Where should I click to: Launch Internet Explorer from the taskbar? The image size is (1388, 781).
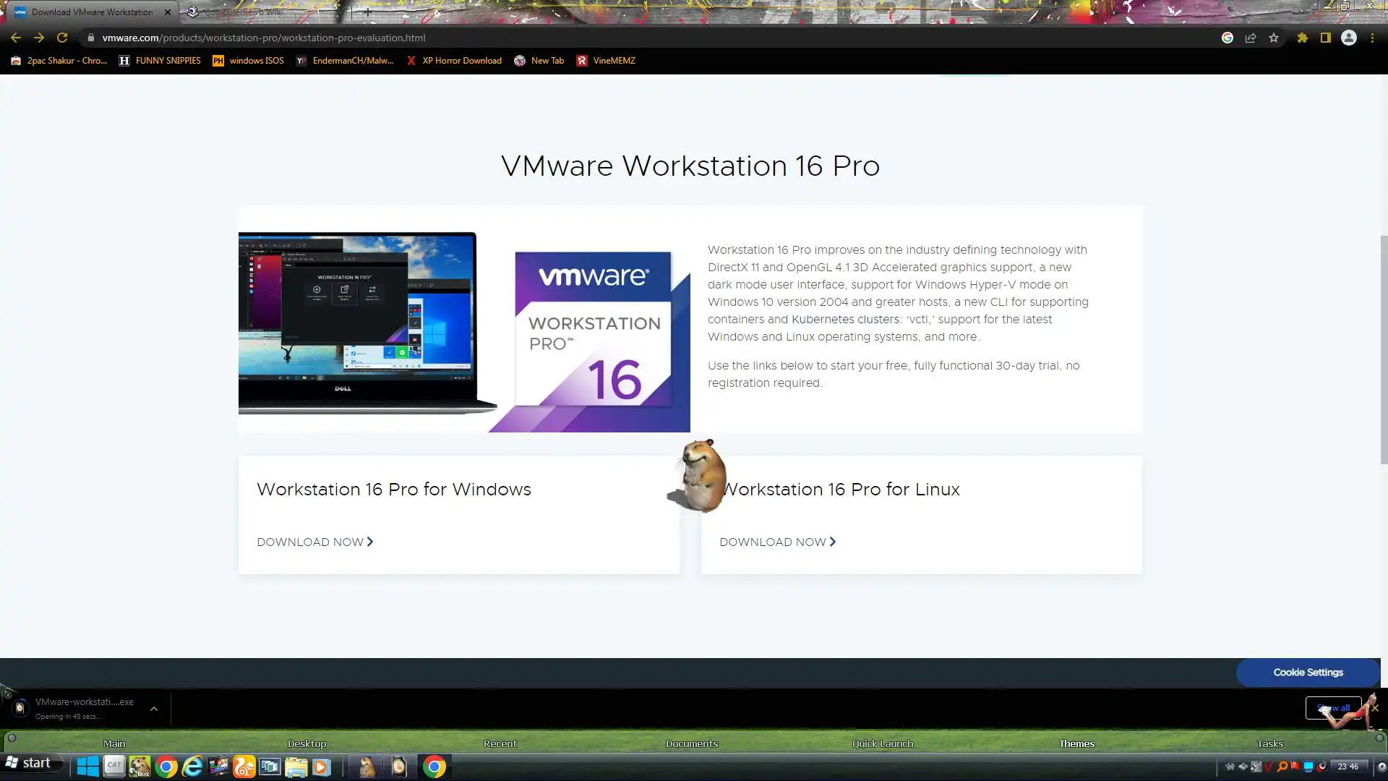click(192, 767)
